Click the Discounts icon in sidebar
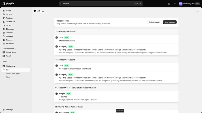Viewport: 202px width, 113px height. tap(4, 29)
